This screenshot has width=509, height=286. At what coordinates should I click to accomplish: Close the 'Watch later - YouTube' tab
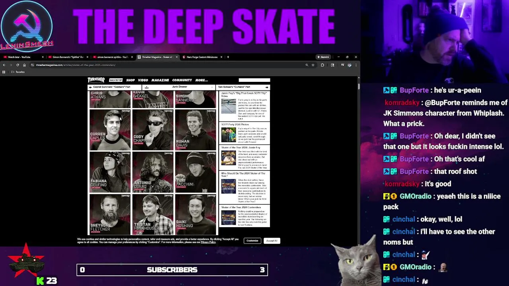43,57
